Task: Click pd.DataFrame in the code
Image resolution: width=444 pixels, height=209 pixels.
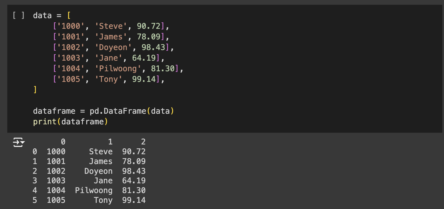Action: click(118, 111)
